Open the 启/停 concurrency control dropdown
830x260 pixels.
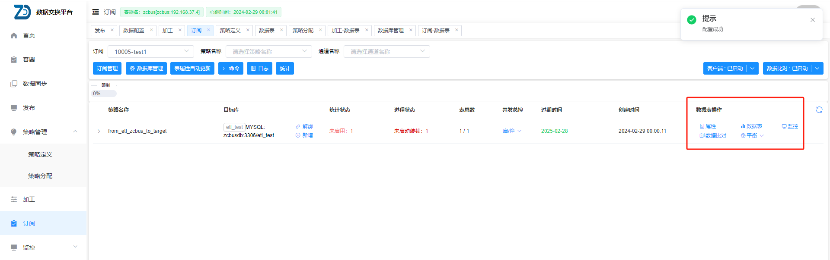point(512,131)
